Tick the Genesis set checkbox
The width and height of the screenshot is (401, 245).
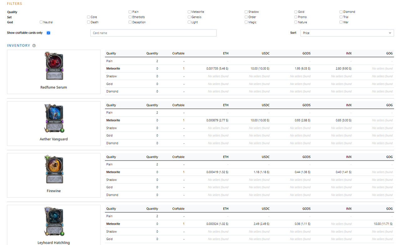coord(189,17)
